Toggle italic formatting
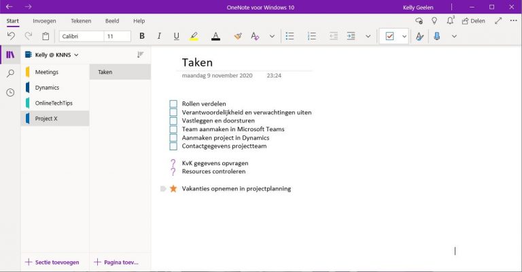Viewport: 522px width, 272px height. (x=159, y=36)
